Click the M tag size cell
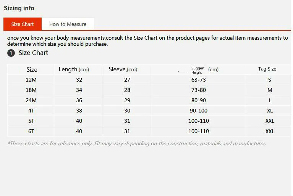 [x=270, y=90]
